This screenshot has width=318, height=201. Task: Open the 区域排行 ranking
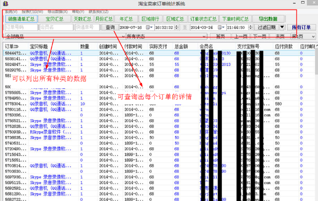point(150,19)
